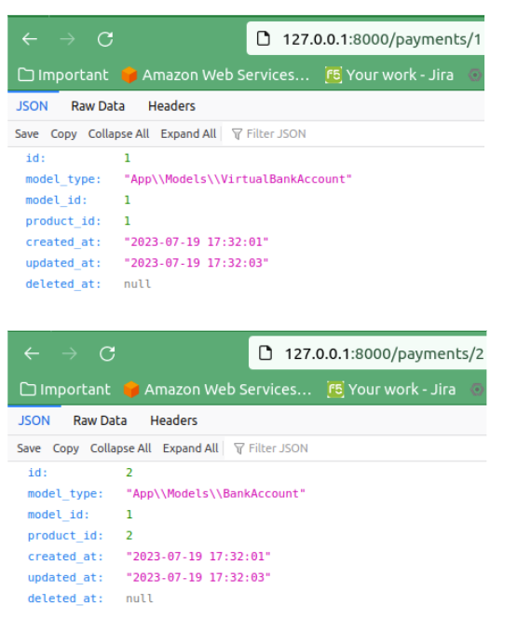Open Headers tab for payments/2

tap(174, 420)
